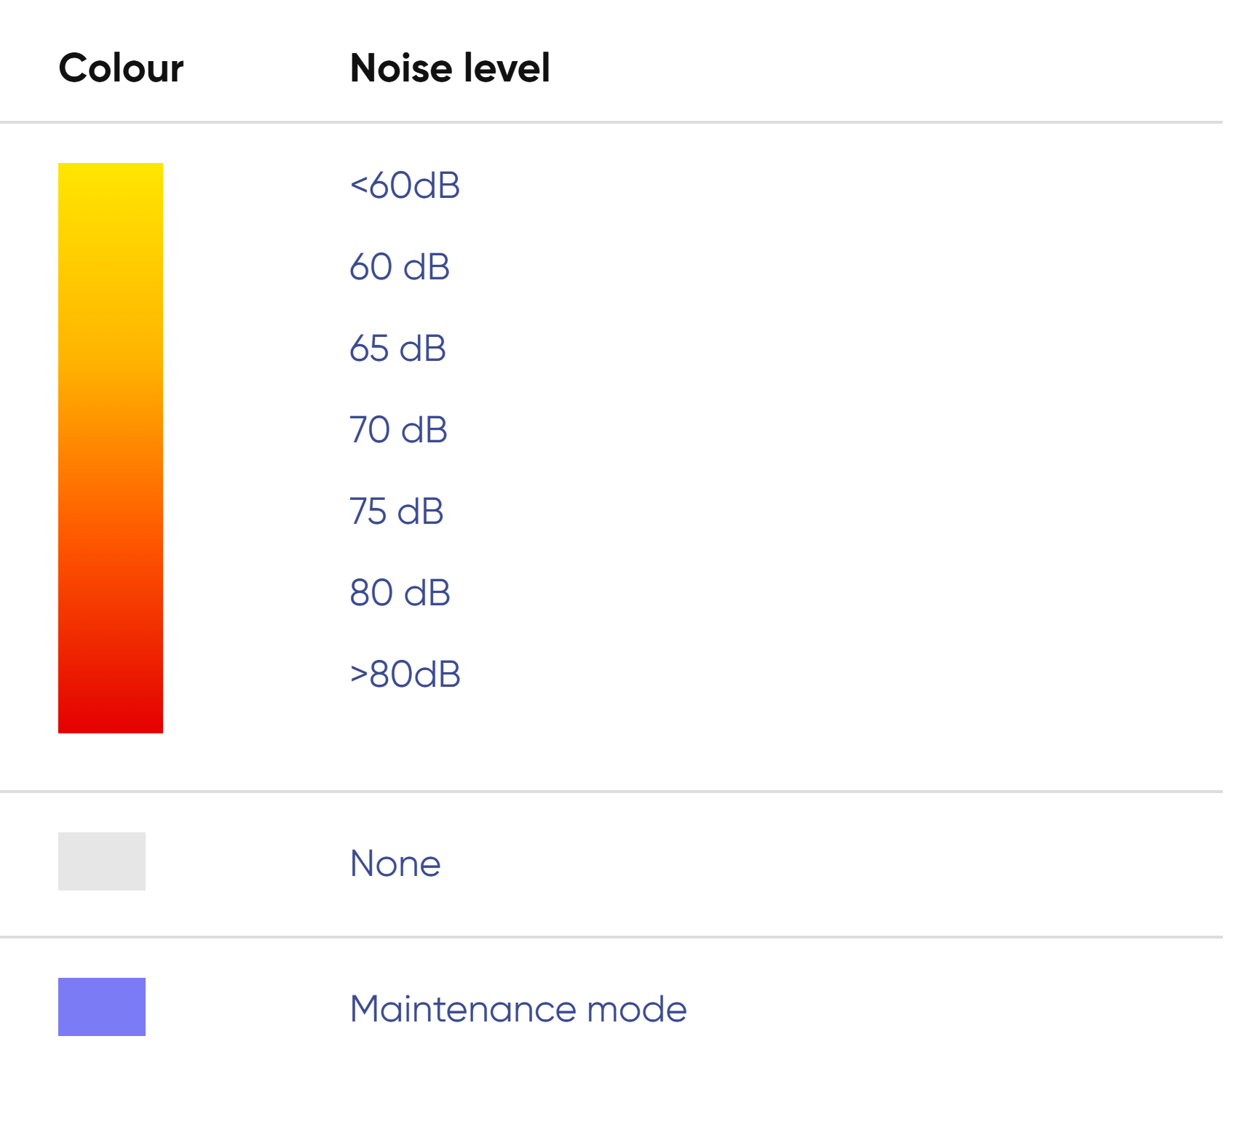
Task: Click the divider line below the headers
Action: click(611, 122)
